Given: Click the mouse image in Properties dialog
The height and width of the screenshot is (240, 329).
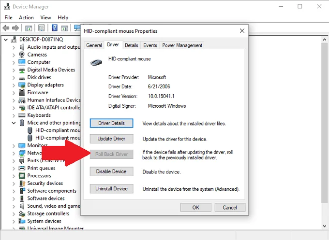Looking at the screenshot, I should coord(96,62).
